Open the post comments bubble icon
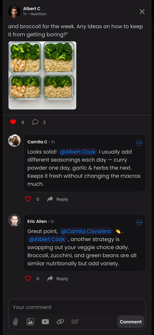This screenshot has width=154, height=335. pyautogui.click(x=35, y=122)
